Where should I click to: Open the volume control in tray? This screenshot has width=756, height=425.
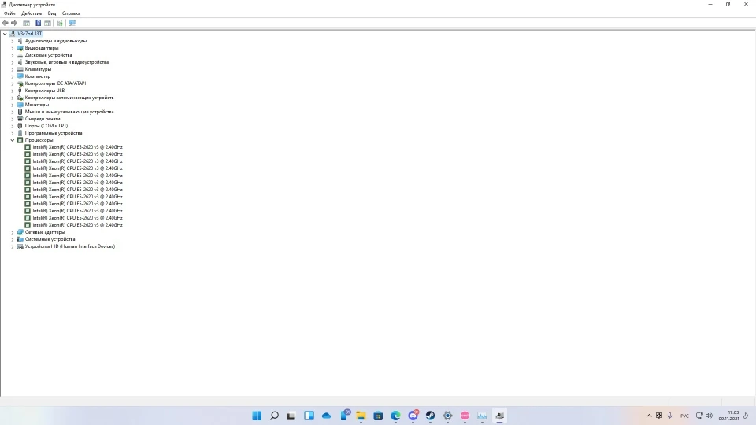pyautogui.click(x=710, y=416)
